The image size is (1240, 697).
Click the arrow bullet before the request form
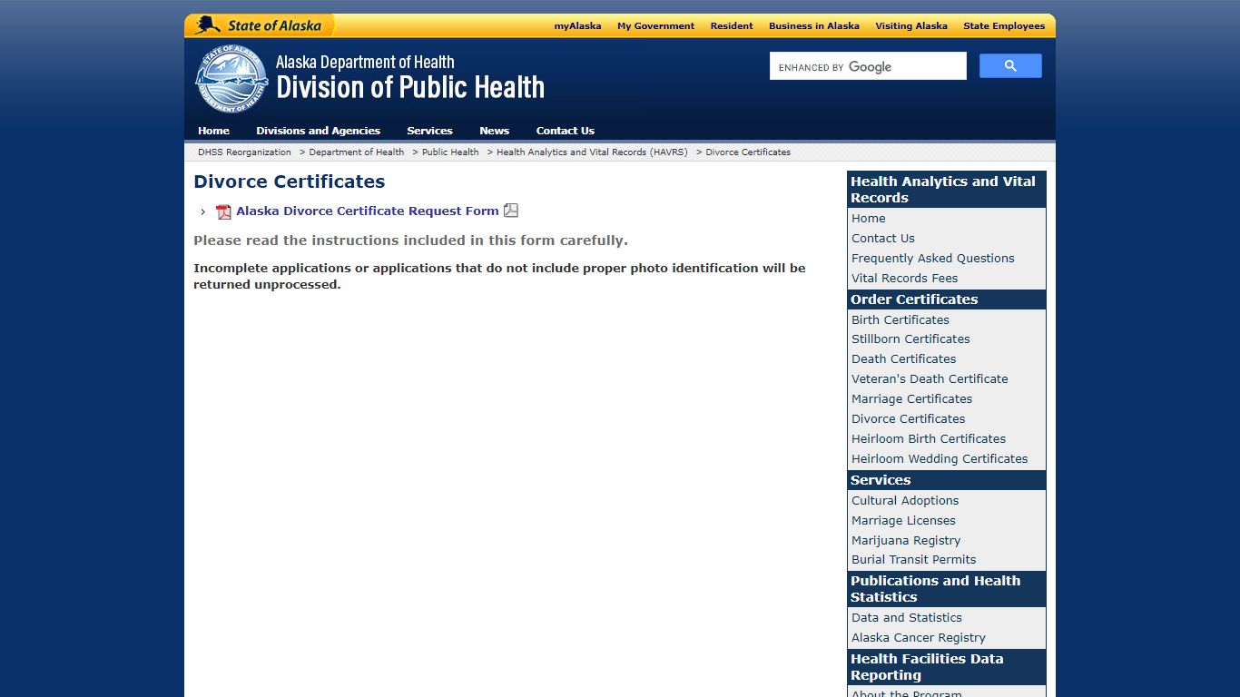tap(203, 211)
